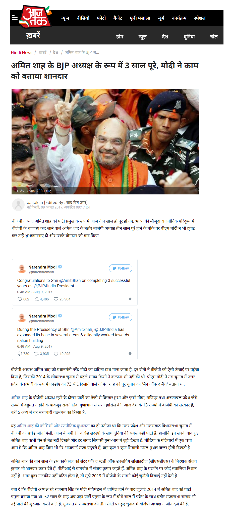Image resolution: width=228 pixels, height=524 pixels.
Task: Select the खेल tab in sub-navigation
Action: tap(214, 37)
